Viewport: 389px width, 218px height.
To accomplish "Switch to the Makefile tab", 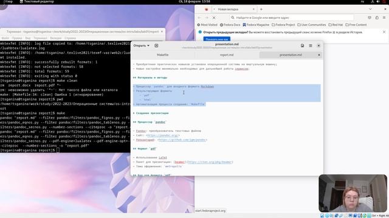I will pos(163,55).
